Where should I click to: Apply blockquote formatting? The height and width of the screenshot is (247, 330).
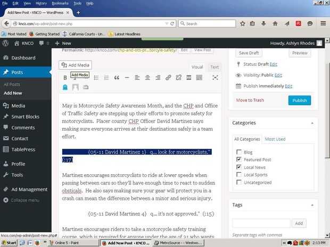(x=117, y=78)
